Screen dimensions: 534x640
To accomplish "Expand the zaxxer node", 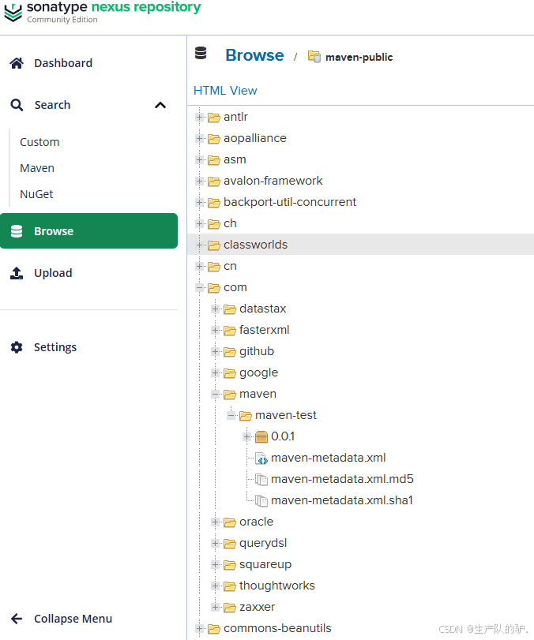I will (x=216, y=608).
